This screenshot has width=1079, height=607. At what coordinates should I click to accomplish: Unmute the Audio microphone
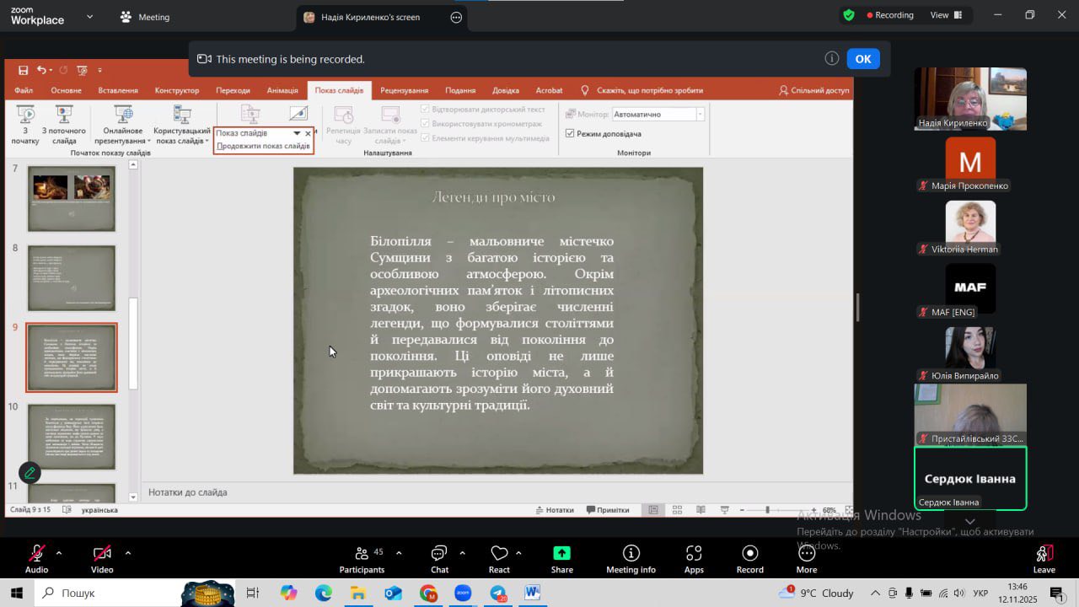[36, 554]
